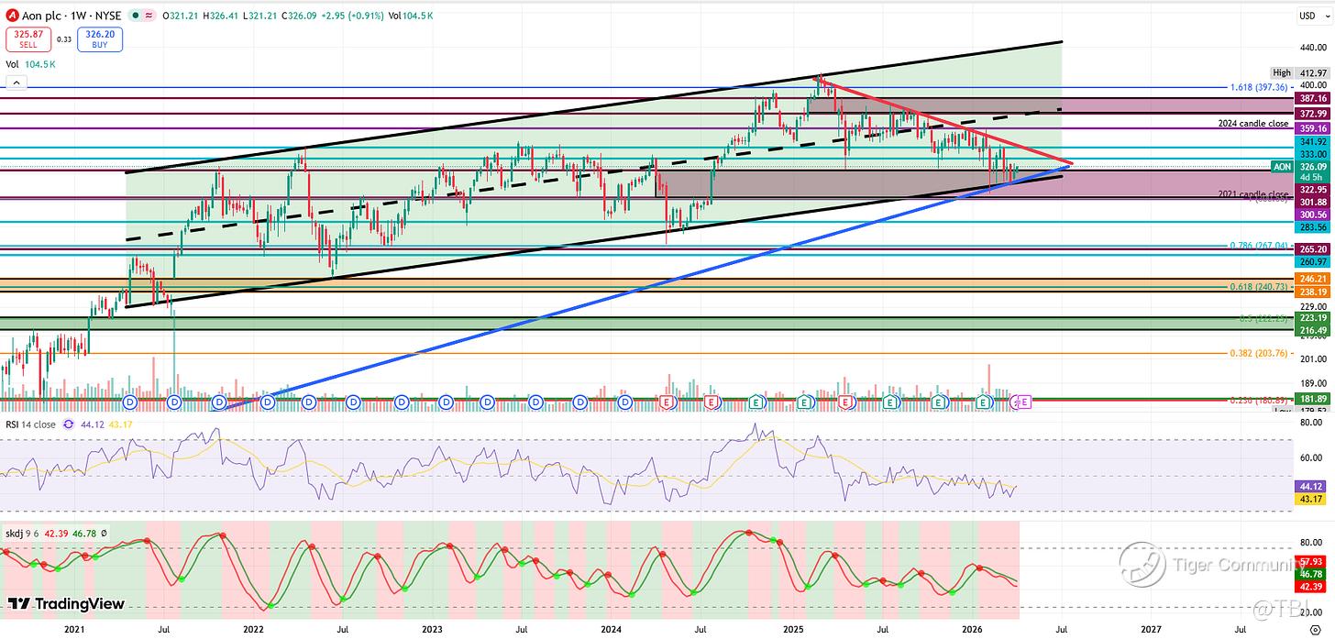Viewport: 1335px width, 639px height.
Task: Click the skdj scale label 57.93
Action: pyautogui.click(x=1311, y=560)
